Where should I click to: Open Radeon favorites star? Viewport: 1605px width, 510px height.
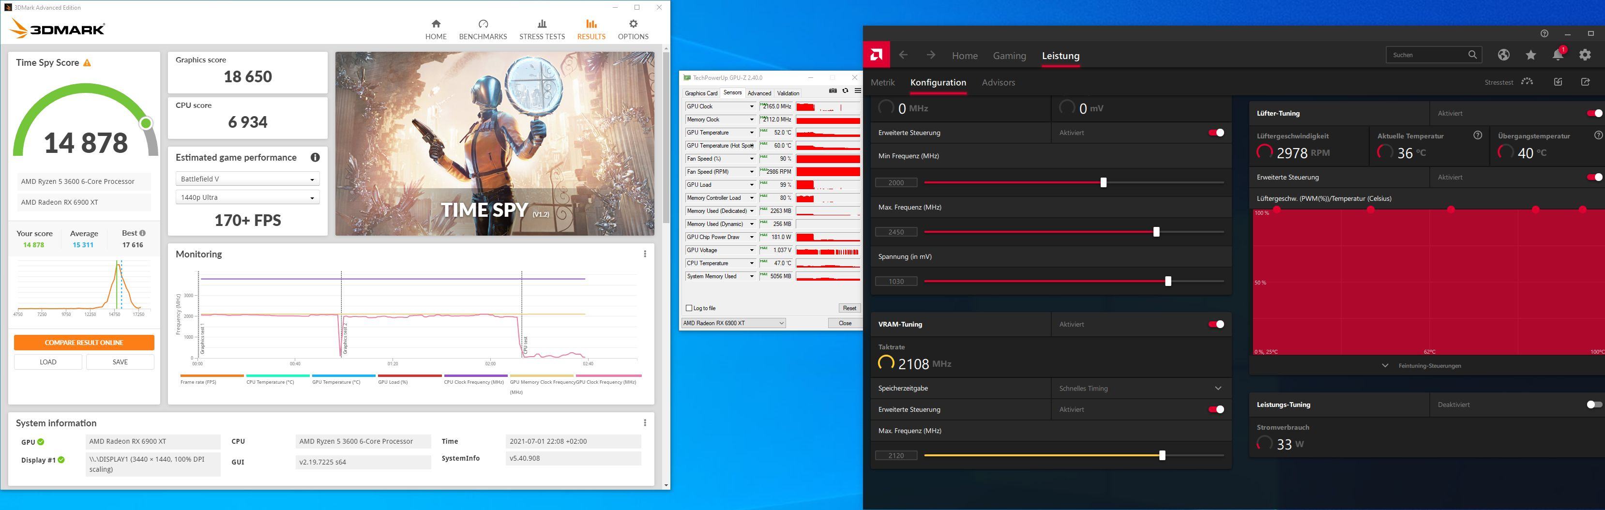[x=1531, y=55]
